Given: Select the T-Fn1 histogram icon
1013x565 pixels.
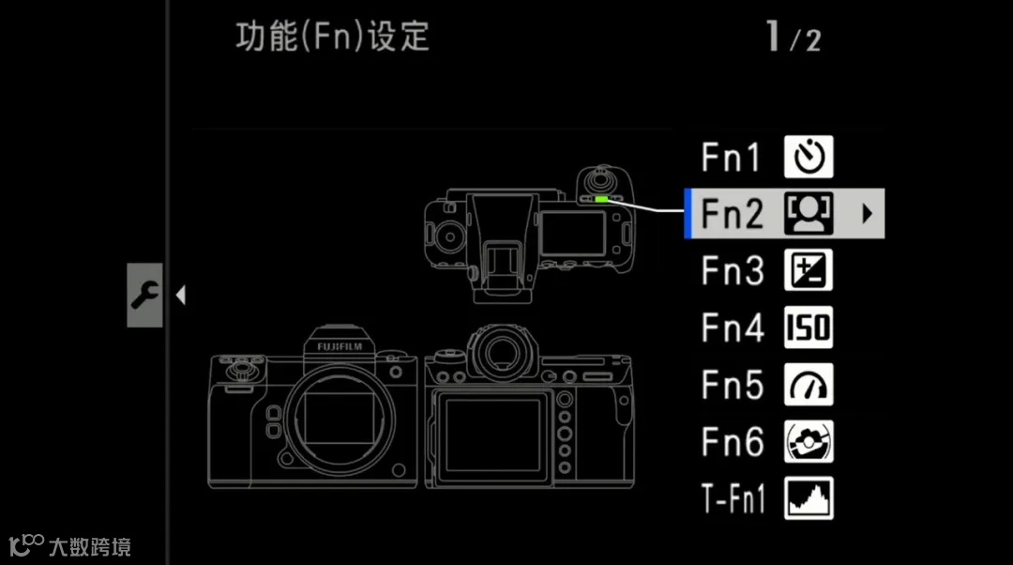Looking at the screenshot, I should point(809,497).
